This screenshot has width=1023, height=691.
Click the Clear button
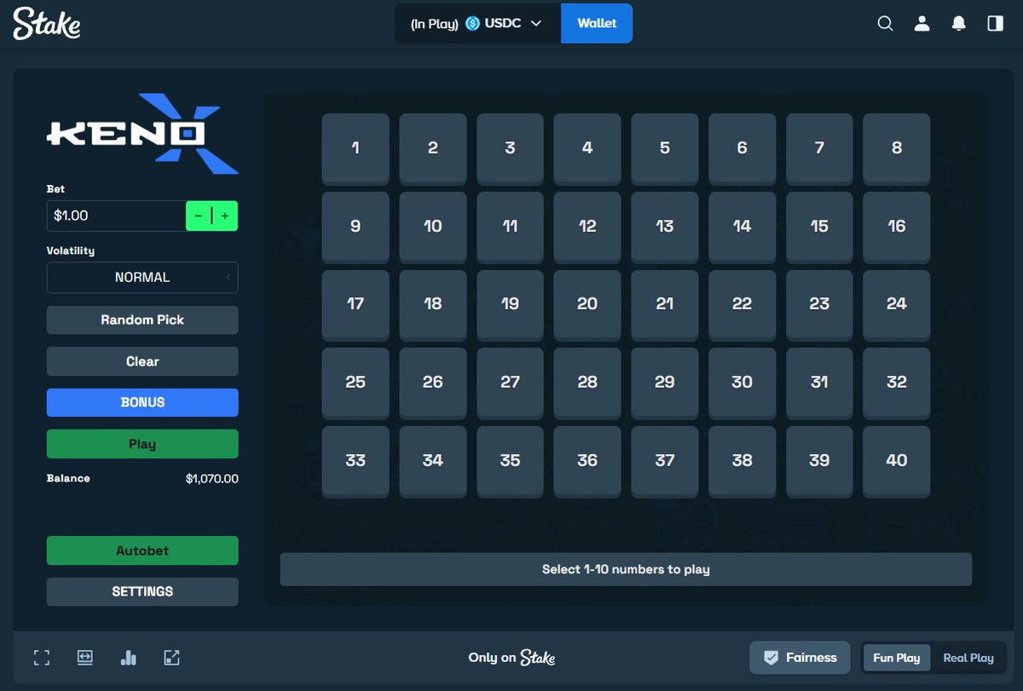[x=142, y=361]
